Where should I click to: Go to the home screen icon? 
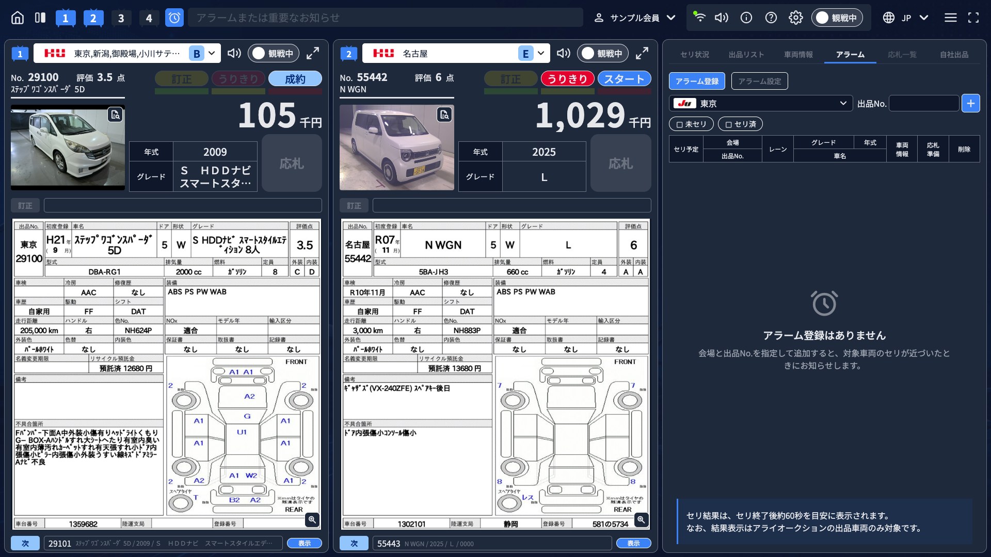tap(18, 18)
